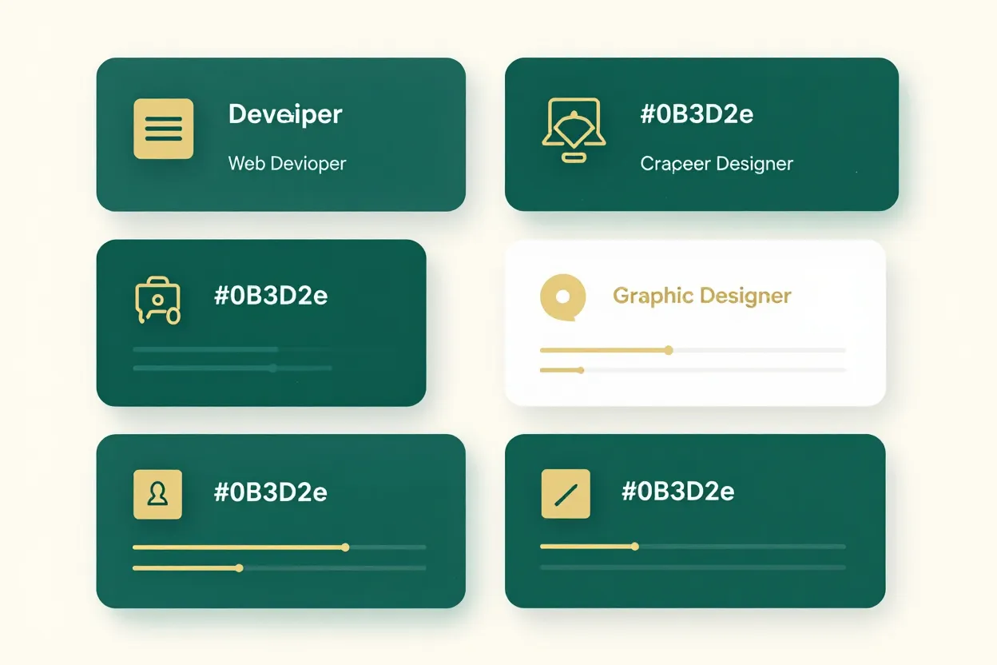Click lower slider handle in briefcase card

273,368
